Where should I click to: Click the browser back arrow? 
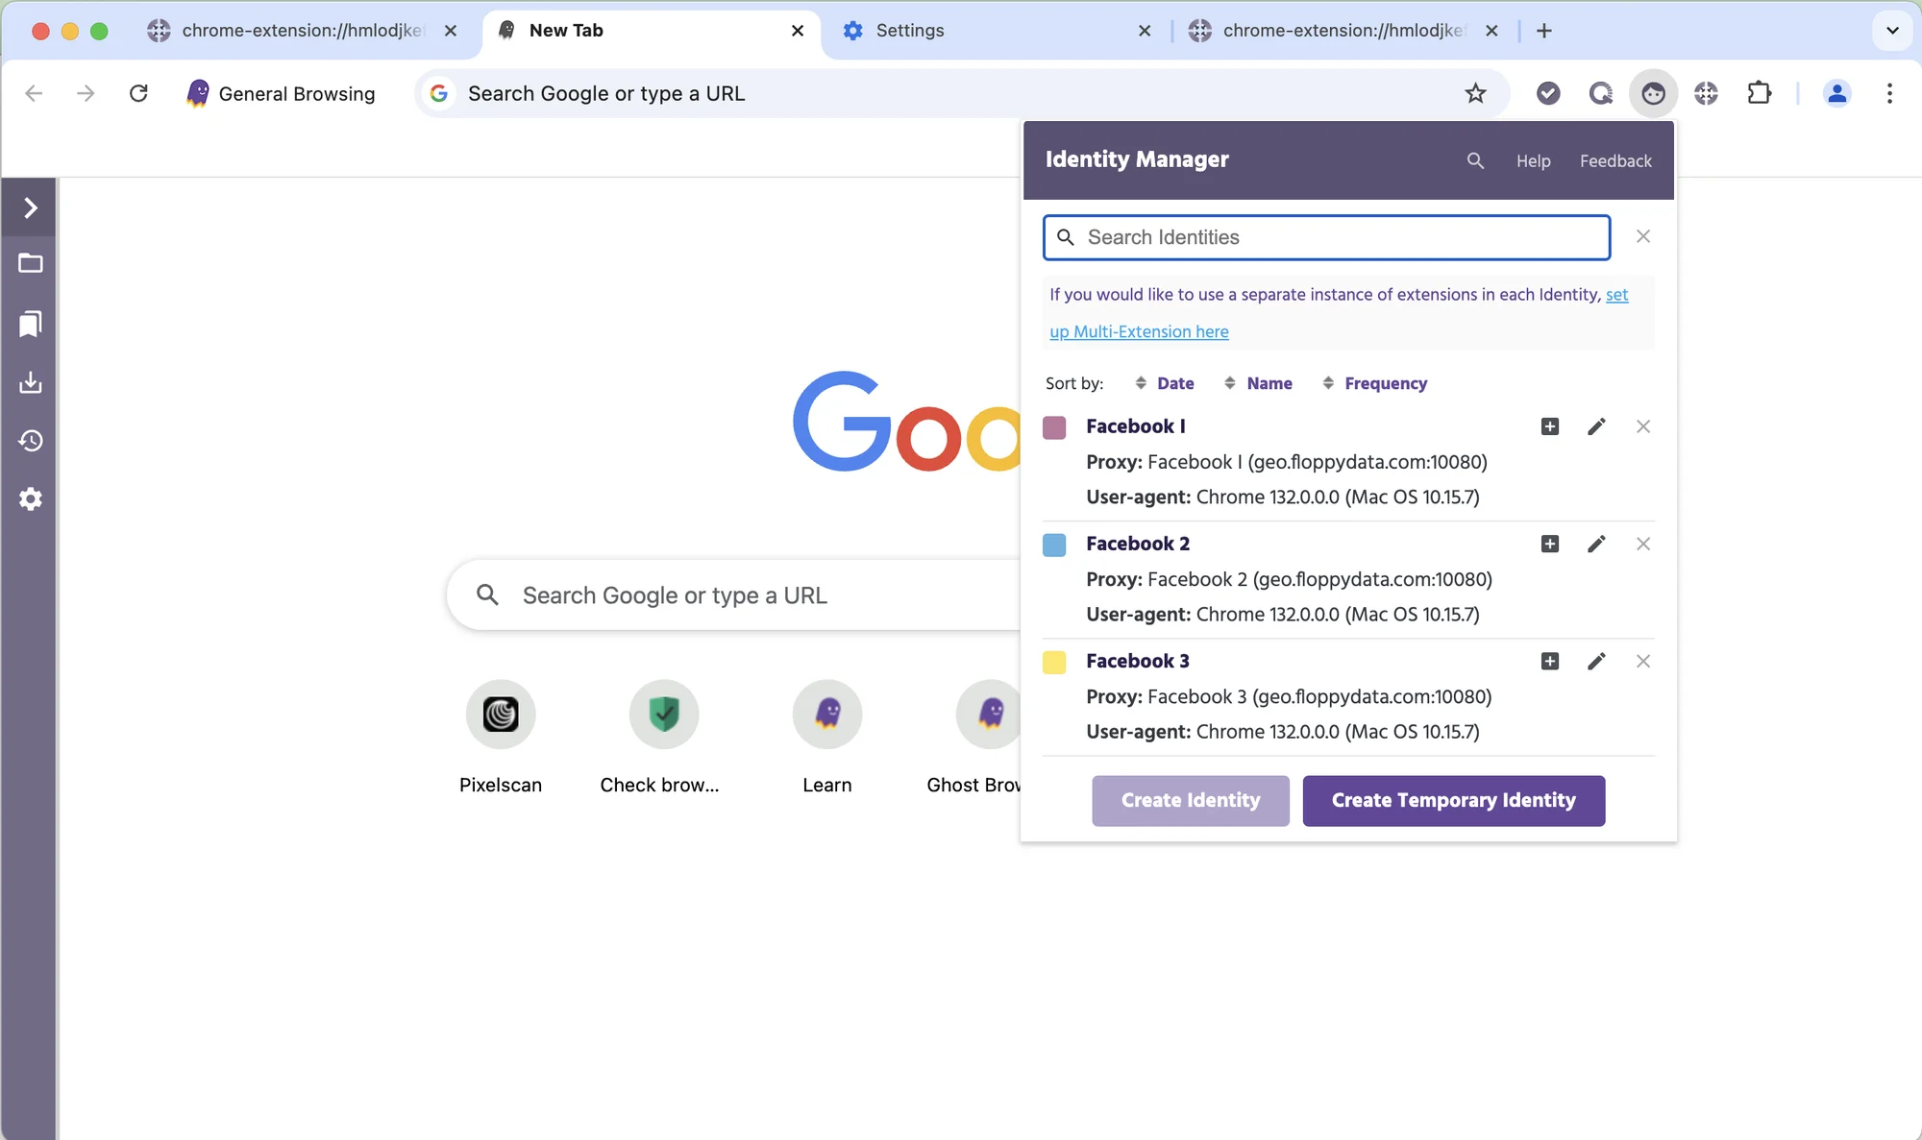point(34,93)
